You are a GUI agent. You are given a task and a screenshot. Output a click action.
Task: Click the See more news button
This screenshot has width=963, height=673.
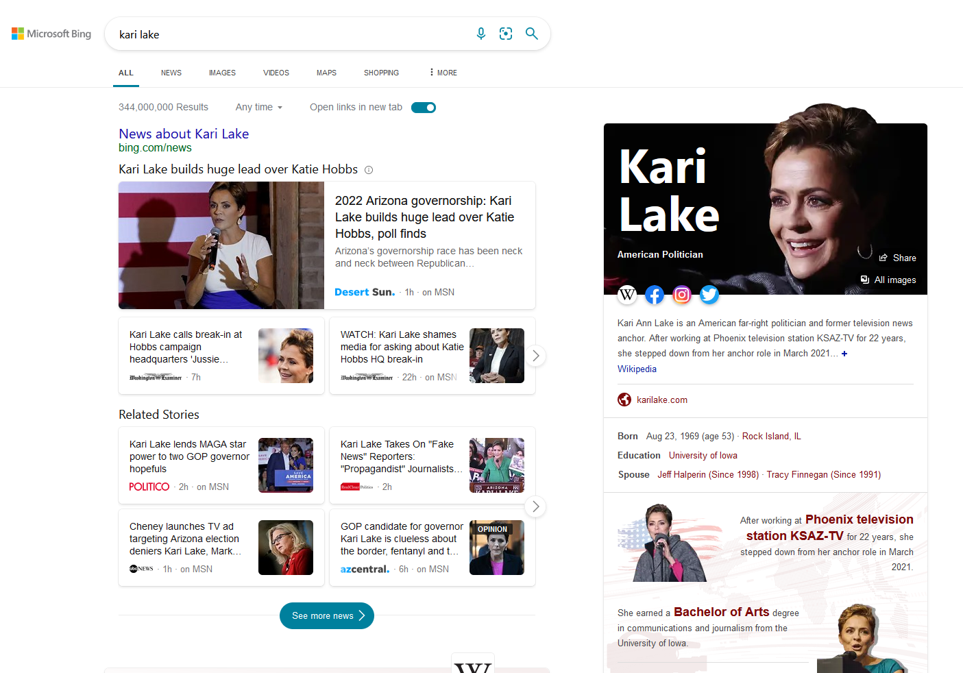pos(327,615)
